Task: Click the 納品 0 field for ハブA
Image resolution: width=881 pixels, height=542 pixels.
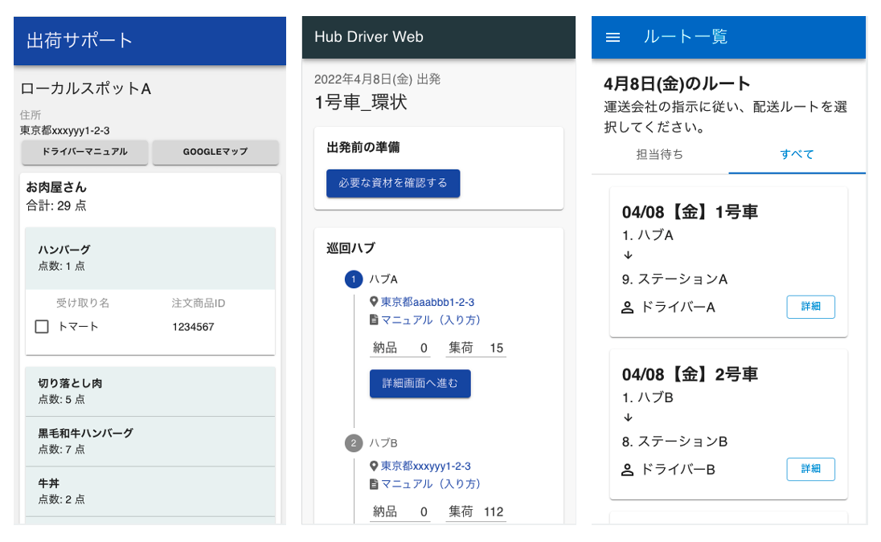Action: tap(400, 348)
